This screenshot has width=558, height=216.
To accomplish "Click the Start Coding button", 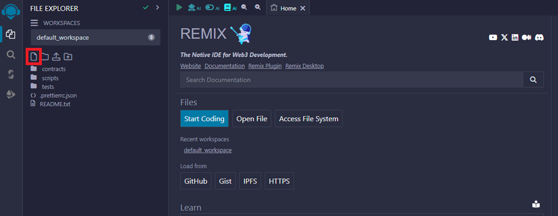I will coord(204,119).
